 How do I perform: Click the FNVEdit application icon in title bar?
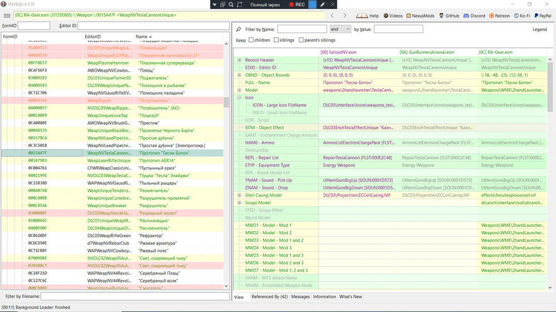click(3, 4)
